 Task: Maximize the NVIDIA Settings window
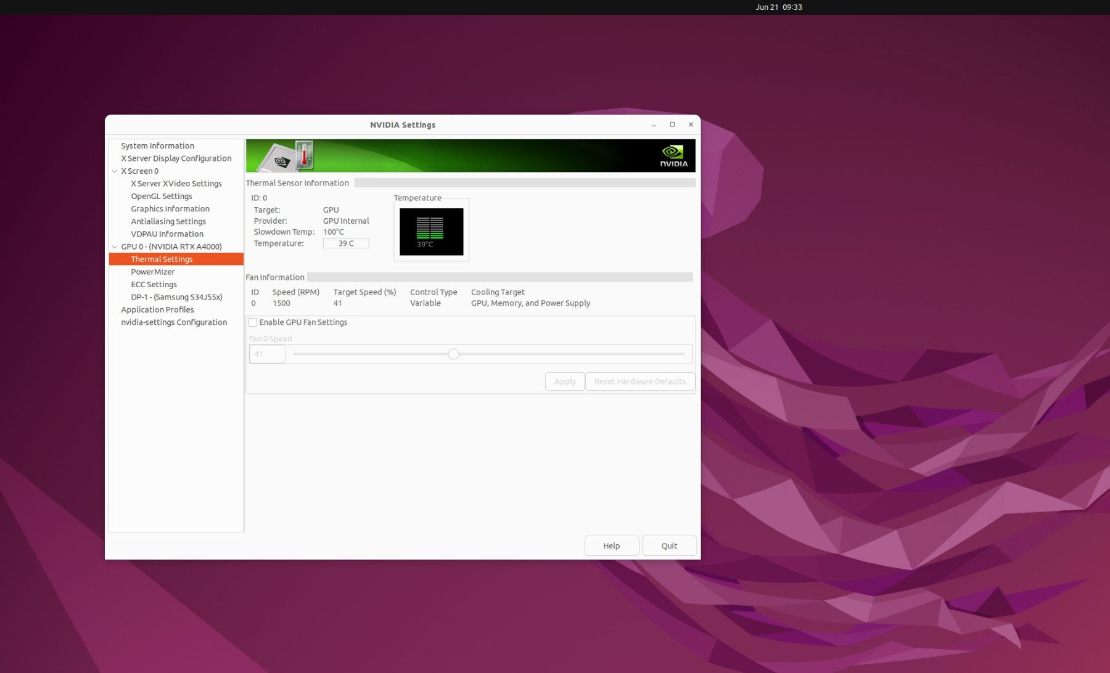point(672,124)
